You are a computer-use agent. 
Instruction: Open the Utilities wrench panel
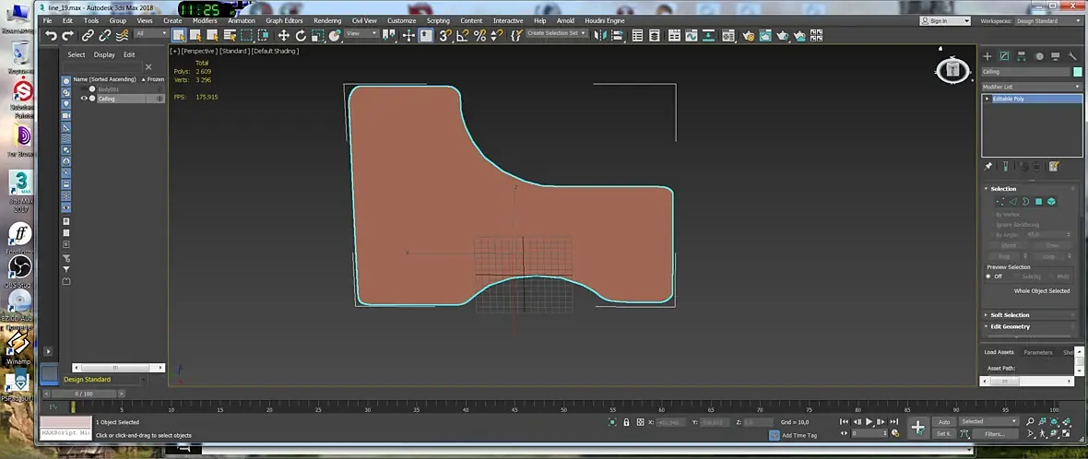pos(1074,56)
